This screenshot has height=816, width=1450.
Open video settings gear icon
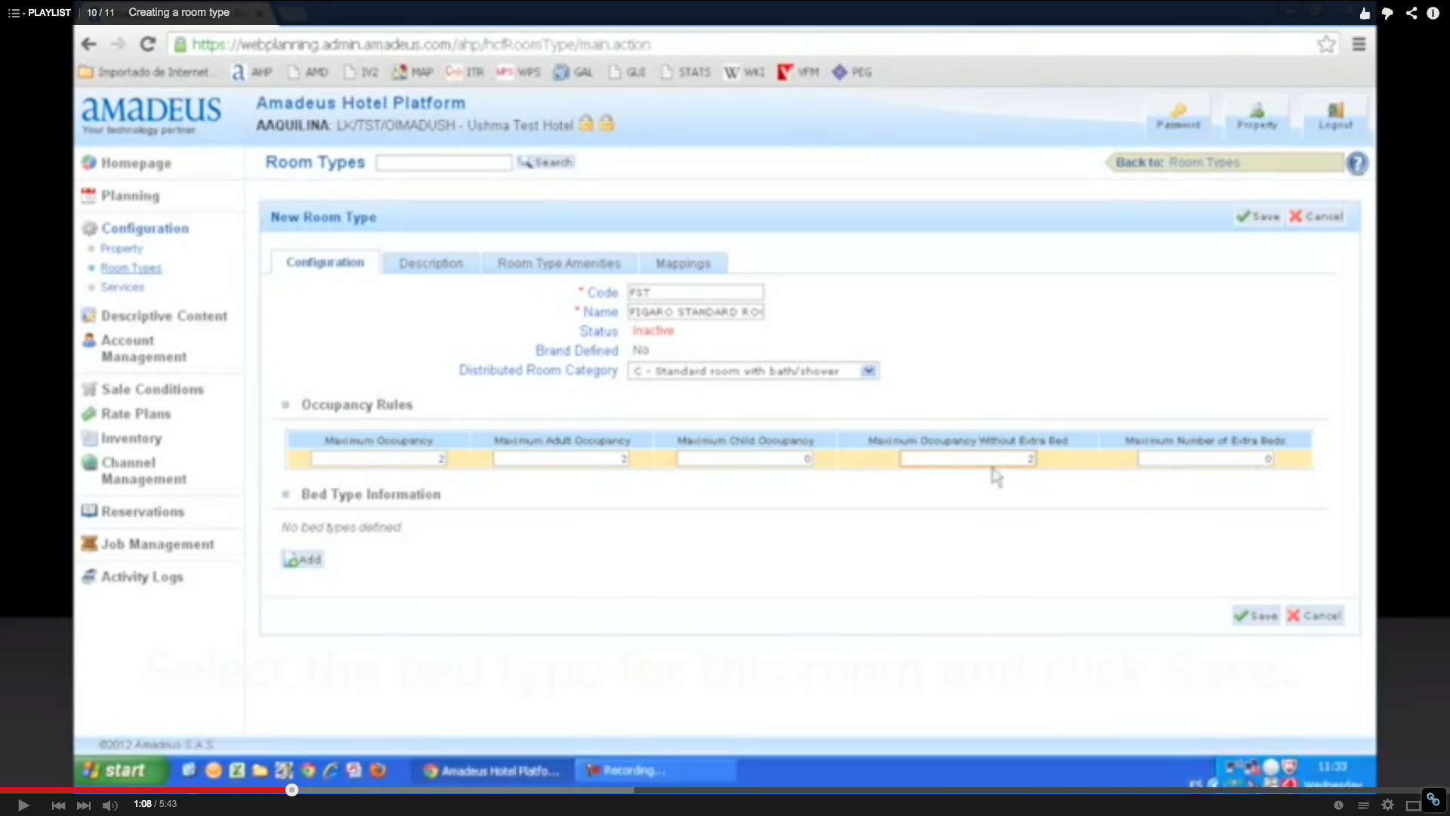[x=1387, y=805]
